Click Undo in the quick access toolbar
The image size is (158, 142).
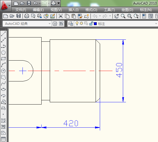[35, 3]
